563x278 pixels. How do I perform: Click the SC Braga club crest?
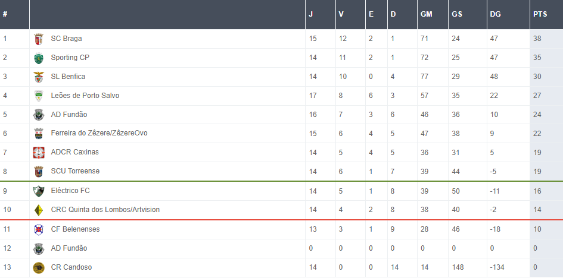[39, 39]
